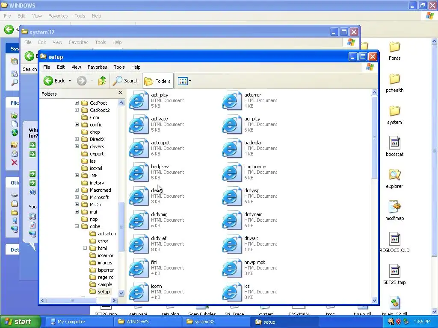Select SET25.tmp in WINDOWS window
438x328 pixels.
394,275
